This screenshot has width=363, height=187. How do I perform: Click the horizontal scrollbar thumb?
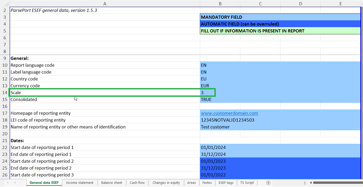(x=338, y=183)
